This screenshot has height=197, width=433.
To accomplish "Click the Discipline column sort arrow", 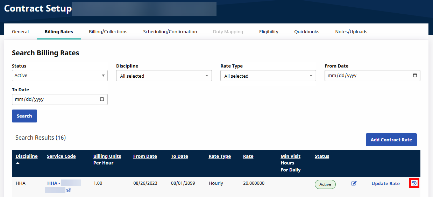I will (18, 163).
